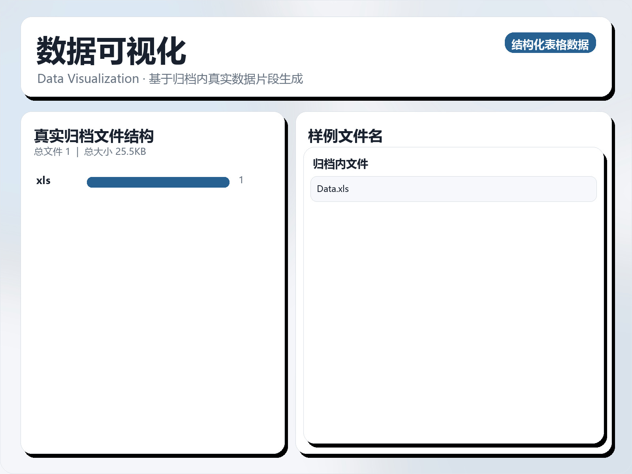Toggle selection of Data.xls item

tap(453, 189)
